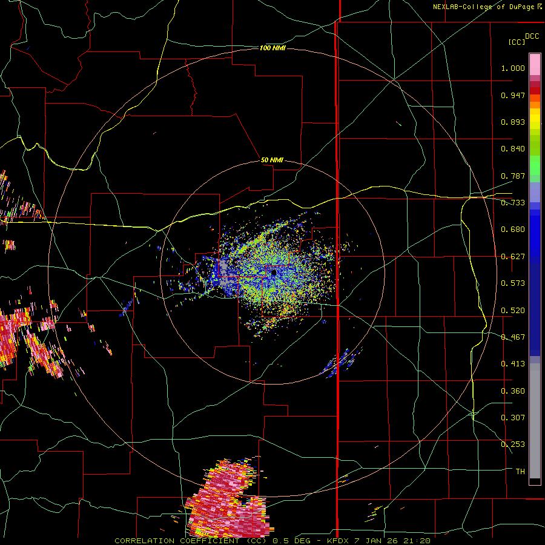Screen dimensions: 545x545
Task: Select the 0.413 colorbar value label
Action: coord(513,364)
